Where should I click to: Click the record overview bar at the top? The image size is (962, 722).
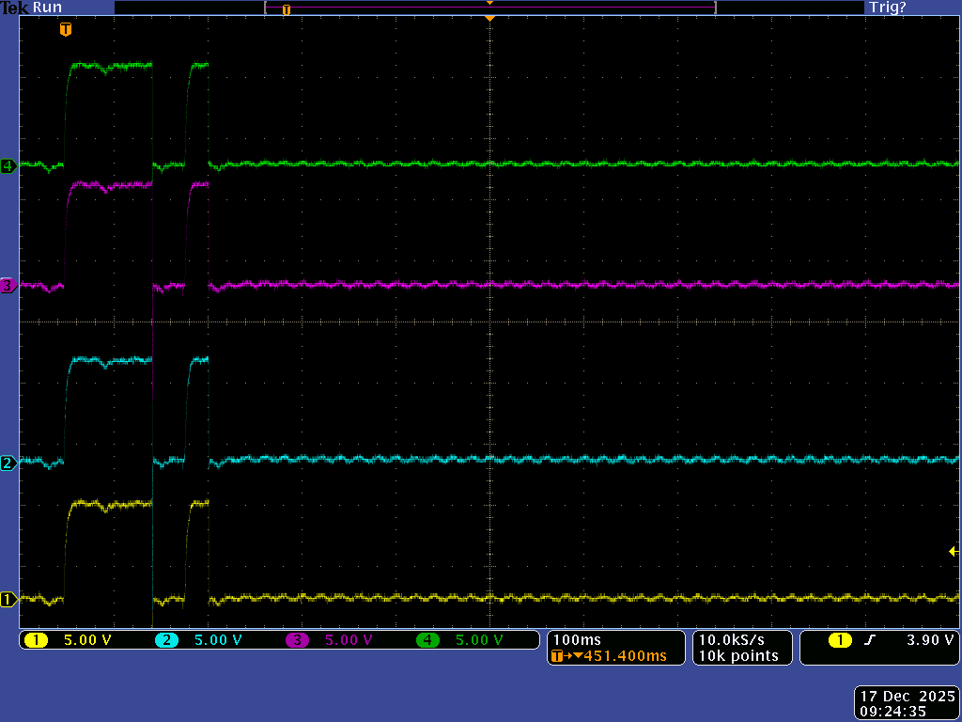[x=490, y=8]
